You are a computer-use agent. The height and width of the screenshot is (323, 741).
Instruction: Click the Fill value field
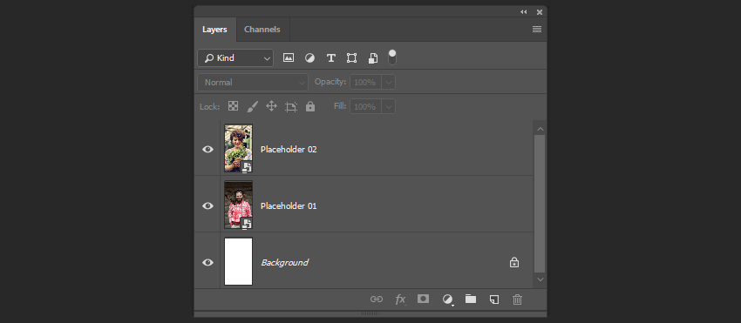point(365,106)
